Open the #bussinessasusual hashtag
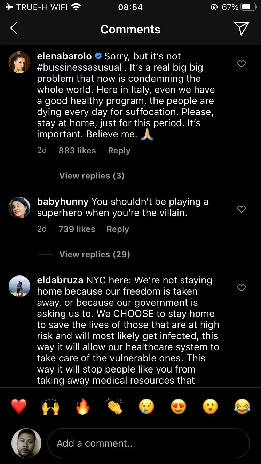This screenshot has width=261, height=464. (79, 67)
